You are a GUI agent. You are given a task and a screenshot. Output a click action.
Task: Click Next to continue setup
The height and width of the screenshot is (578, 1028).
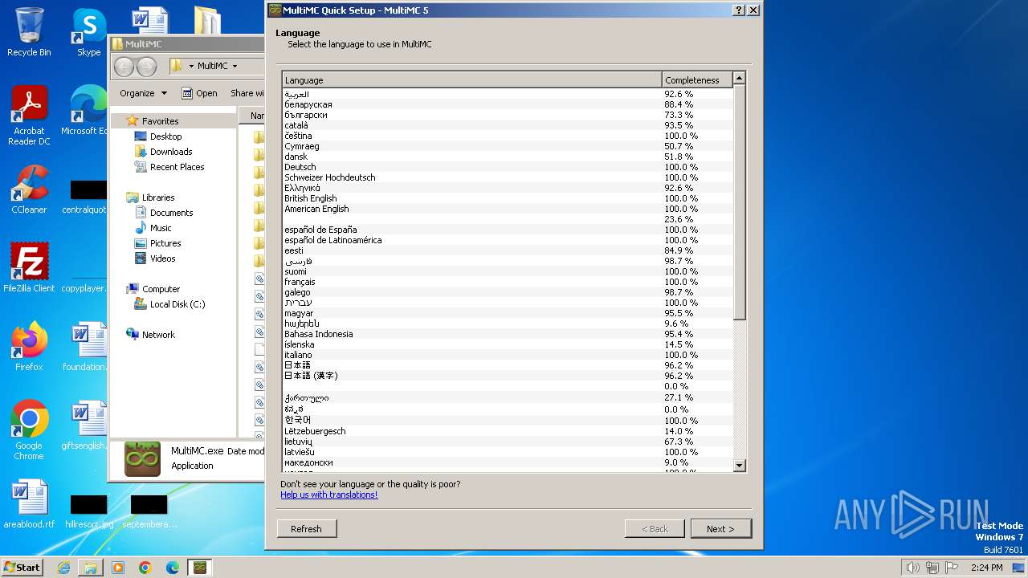pos(720,529)
